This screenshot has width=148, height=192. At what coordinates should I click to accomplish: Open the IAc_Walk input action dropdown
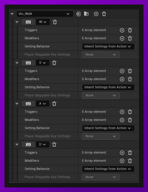click(45, 14)
